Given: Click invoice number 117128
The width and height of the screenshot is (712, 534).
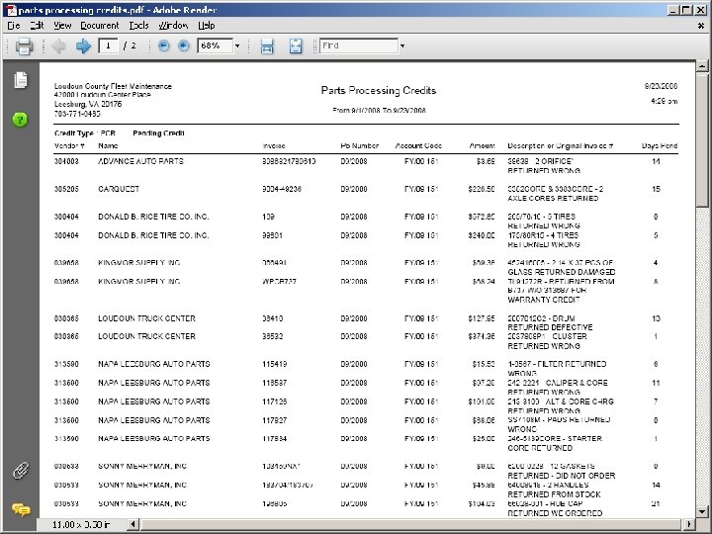Looking at the screenshot, I should pyautogui.click(x=274, y=401).
